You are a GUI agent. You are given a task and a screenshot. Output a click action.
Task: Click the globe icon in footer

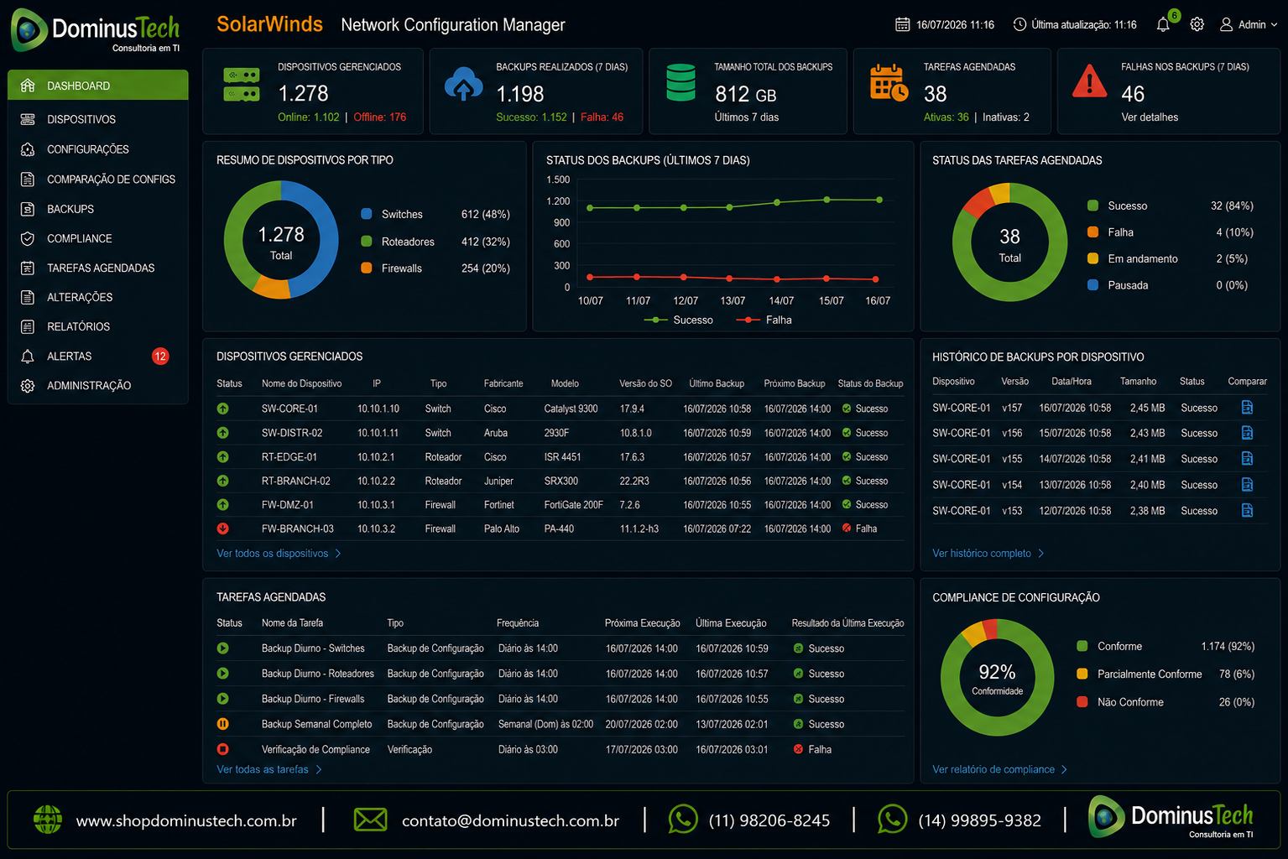[x=48, y=819]
